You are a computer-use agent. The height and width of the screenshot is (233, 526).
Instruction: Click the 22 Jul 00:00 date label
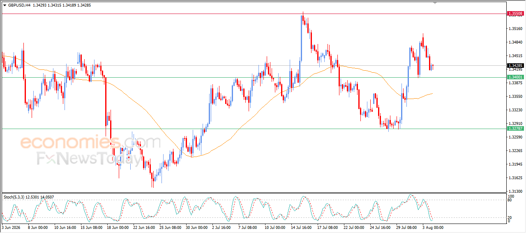pyautogui.click(x=353, y=227)
